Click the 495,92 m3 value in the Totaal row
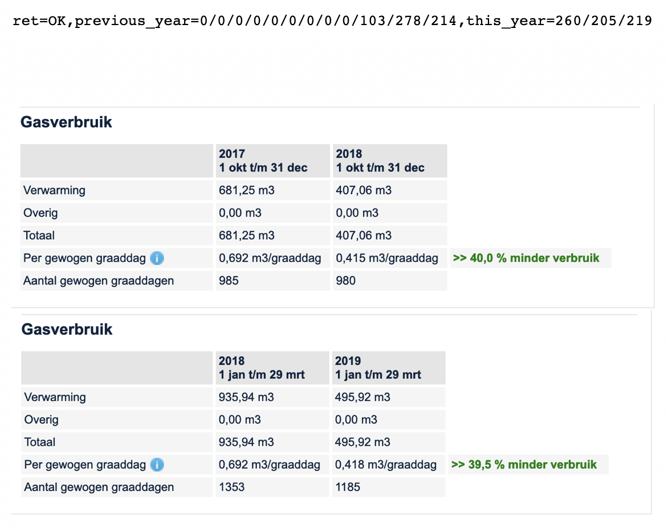 (x=362, y=442)
